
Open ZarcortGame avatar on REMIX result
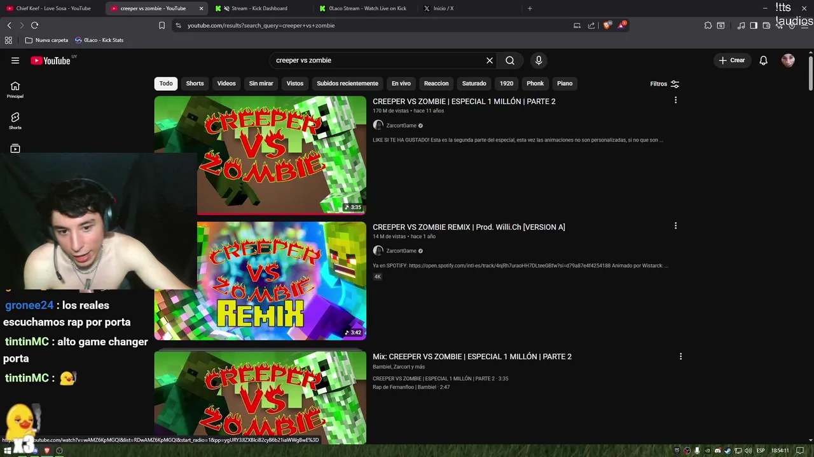click(x=378, y=251)
